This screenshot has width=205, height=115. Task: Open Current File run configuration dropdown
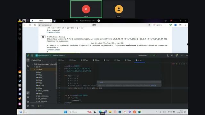[x=142, y=56]
